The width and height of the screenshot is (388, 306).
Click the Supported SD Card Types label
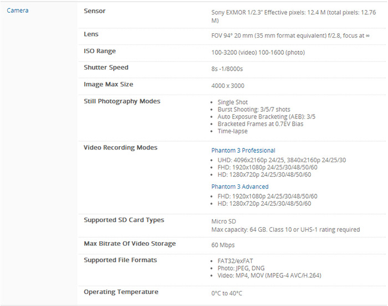pos(124,220)
